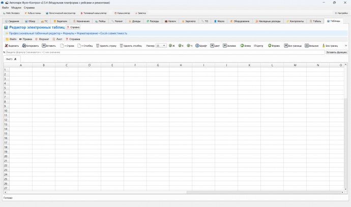Screen dimensions: 351x207
Task: Add a row with + Строка
Action: (x=67, y=46)
